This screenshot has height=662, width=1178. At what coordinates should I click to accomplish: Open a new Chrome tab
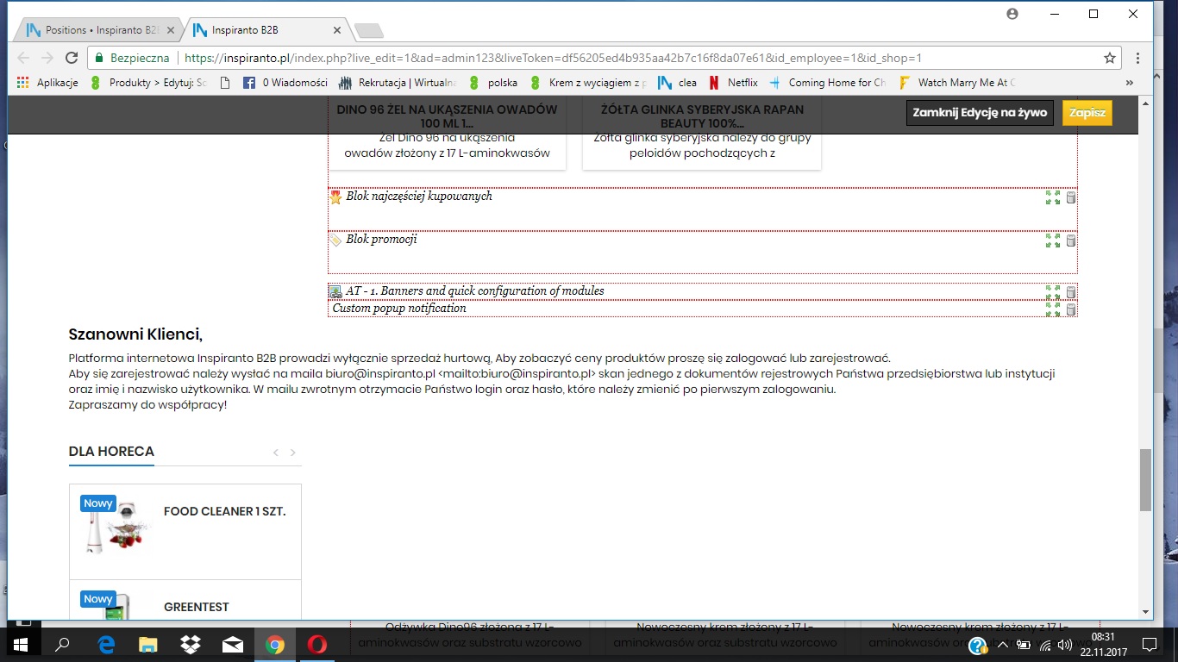[x=369, y=31]
